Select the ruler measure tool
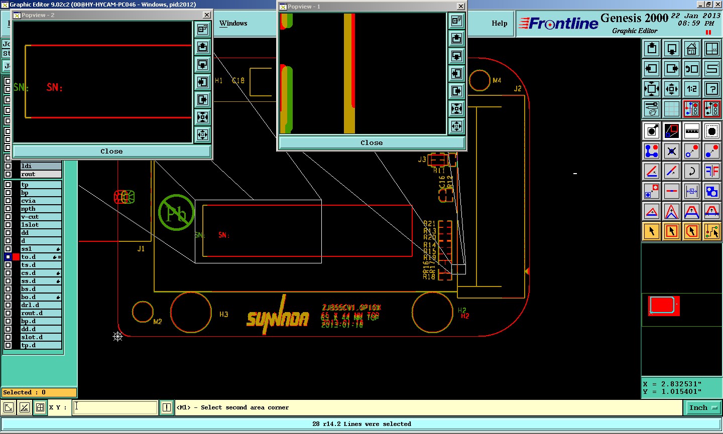723x434 pixels. [x=692, y=130]
